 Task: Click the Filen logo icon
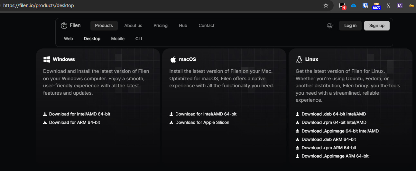(64, 26)
